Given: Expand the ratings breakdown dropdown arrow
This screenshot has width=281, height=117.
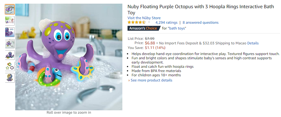Looking at the screenshot, I should tap(149, 22).
